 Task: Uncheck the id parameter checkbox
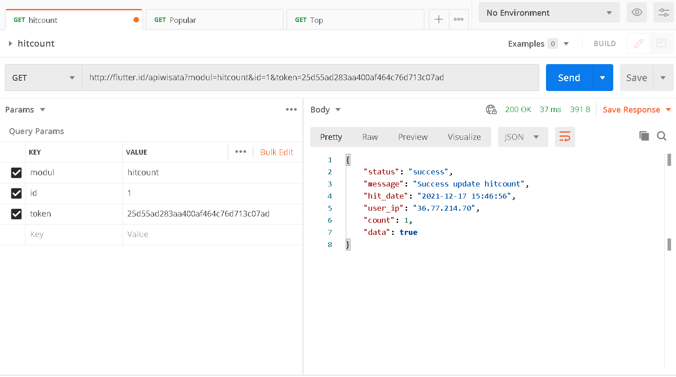(x=16, y=193)
